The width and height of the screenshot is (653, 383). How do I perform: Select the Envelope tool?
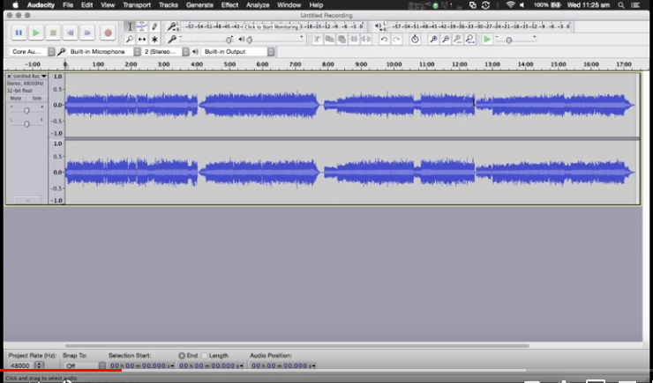[142, 27]
